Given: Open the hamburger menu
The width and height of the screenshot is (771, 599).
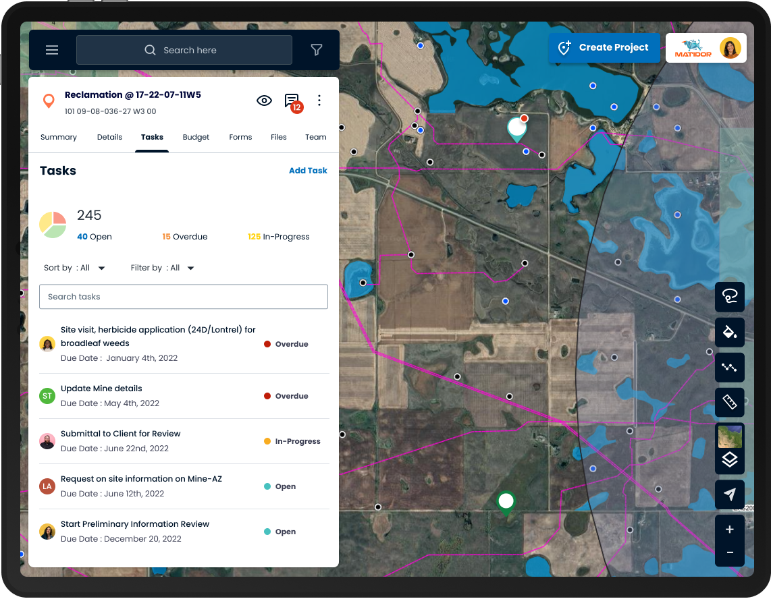Looking at the screenshot, I should point(52,50).
